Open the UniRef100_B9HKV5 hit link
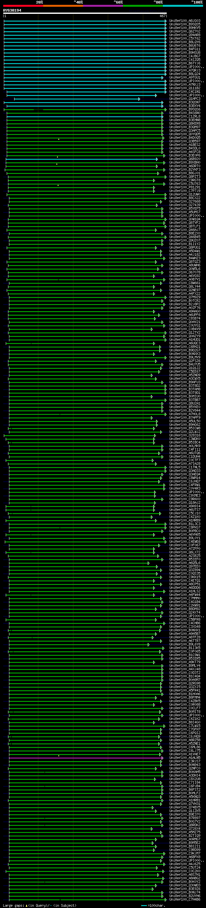The height and width of the screenshot is (908, 206). (x=185, y=28)
